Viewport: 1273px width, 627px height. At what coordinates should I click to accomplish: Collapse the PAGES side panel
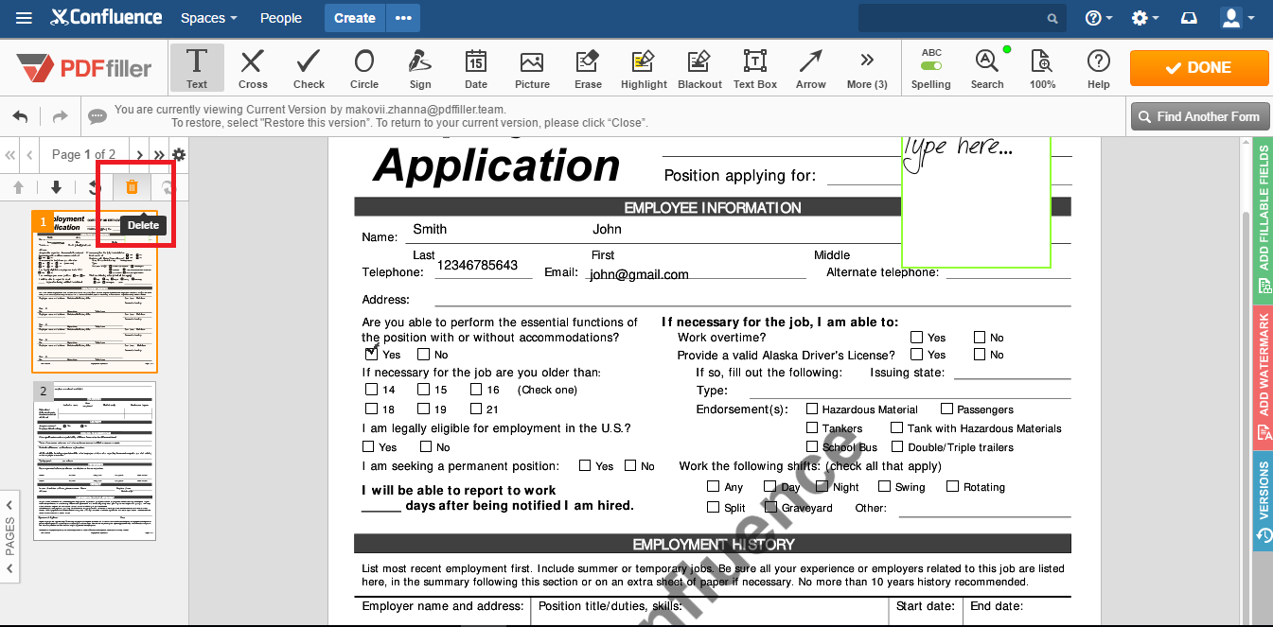[9, 535]
